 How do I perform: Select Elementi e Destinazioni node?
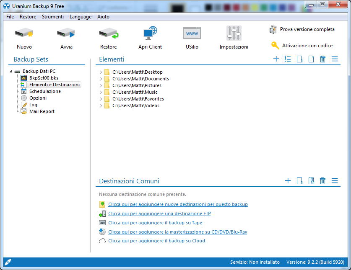(x=55, y=85)
